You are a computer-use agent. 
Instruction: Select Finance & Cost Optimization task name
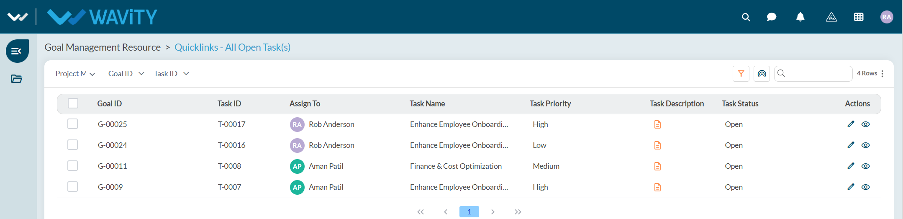(x=456, y=166)
